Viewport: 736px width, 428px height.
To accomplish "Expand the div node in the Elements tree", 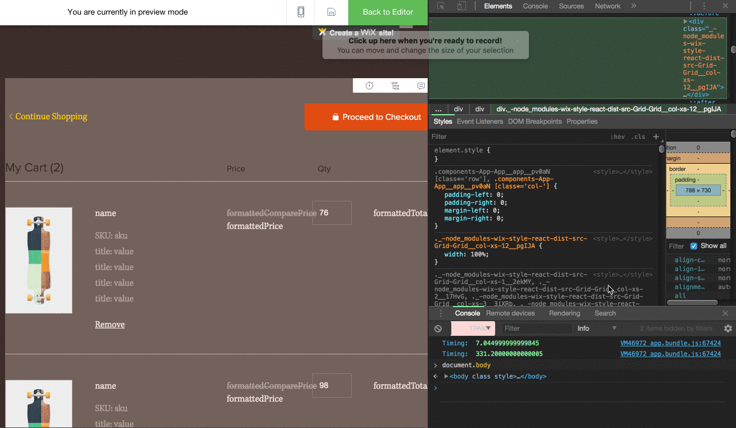I will [685, 21].
